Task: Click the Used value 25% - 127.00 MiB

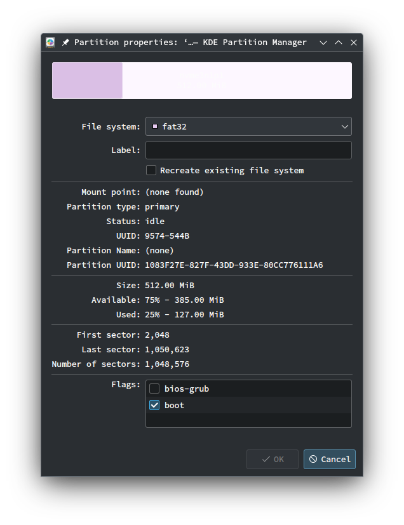Action: 184,315
